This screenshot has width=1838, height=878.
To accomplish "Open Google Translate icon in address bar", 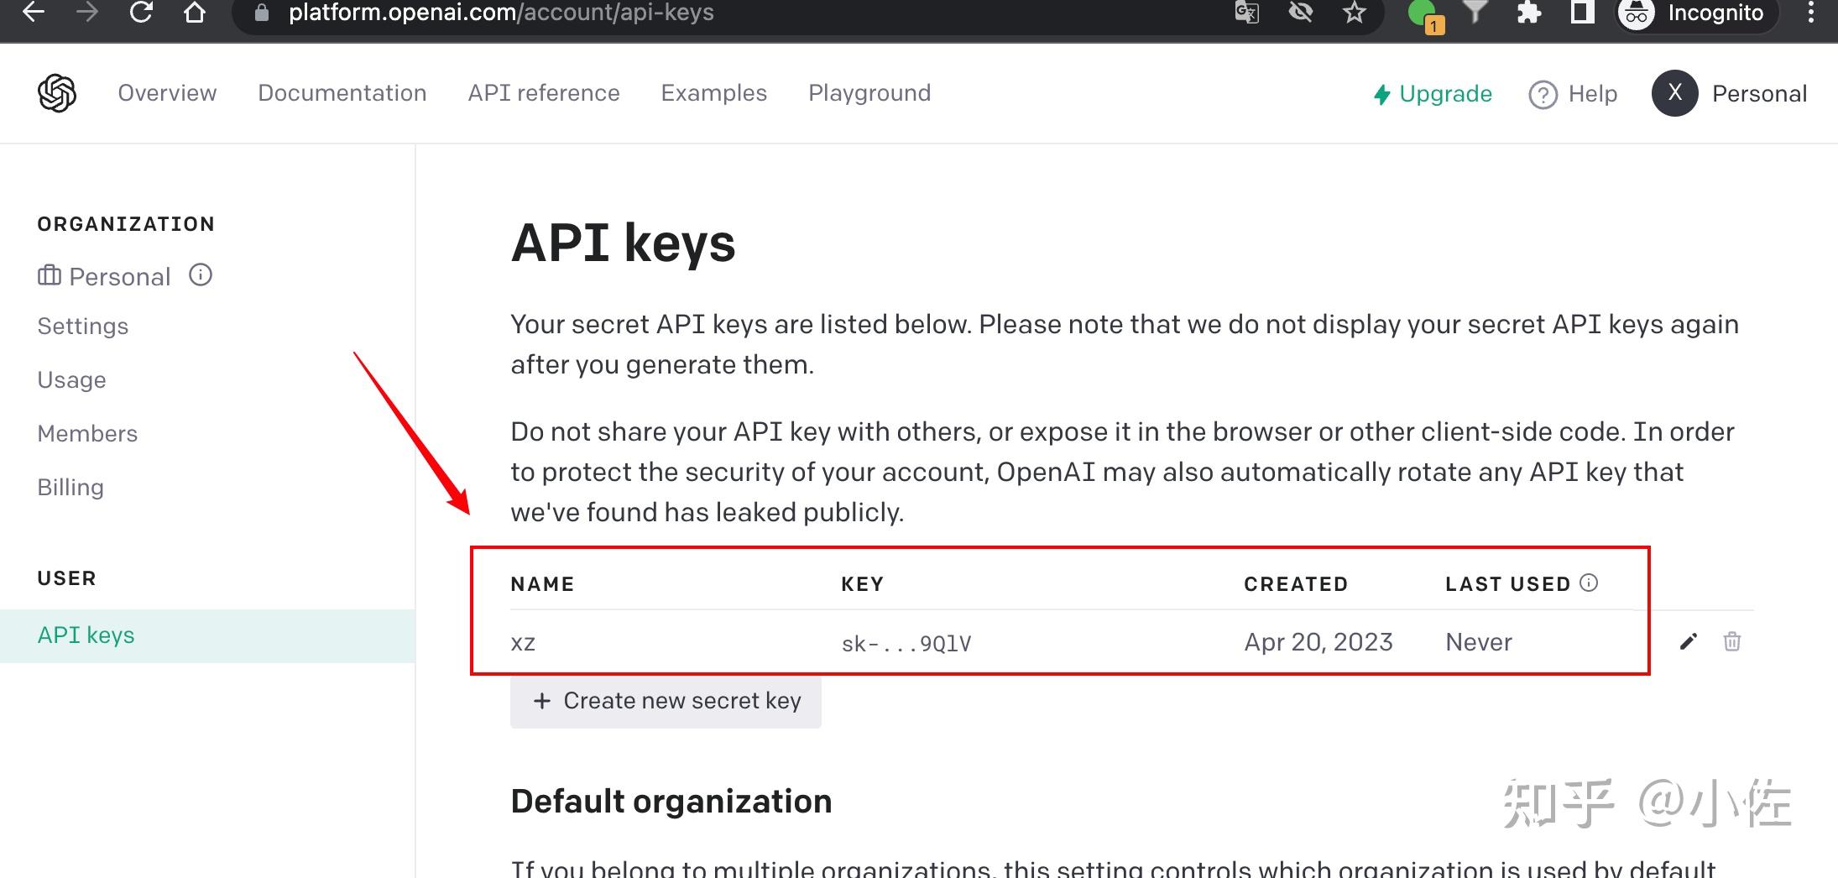I will (1247, 13).
